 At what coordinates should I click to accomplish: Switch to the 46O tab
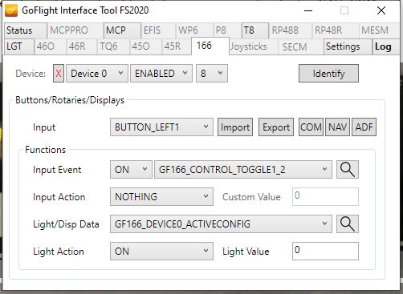pyautogui.click(x=50, y=46)
